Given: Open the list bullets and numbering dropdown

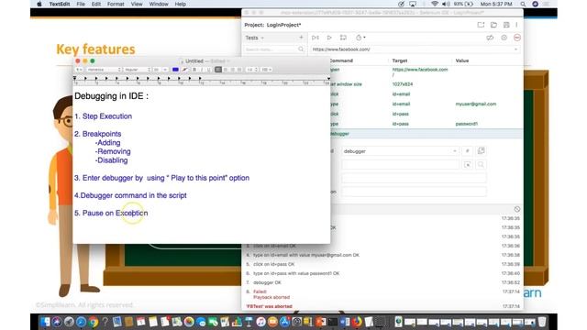Looking at the screenshot, I should pyautogui.click(x=267, y=70).
